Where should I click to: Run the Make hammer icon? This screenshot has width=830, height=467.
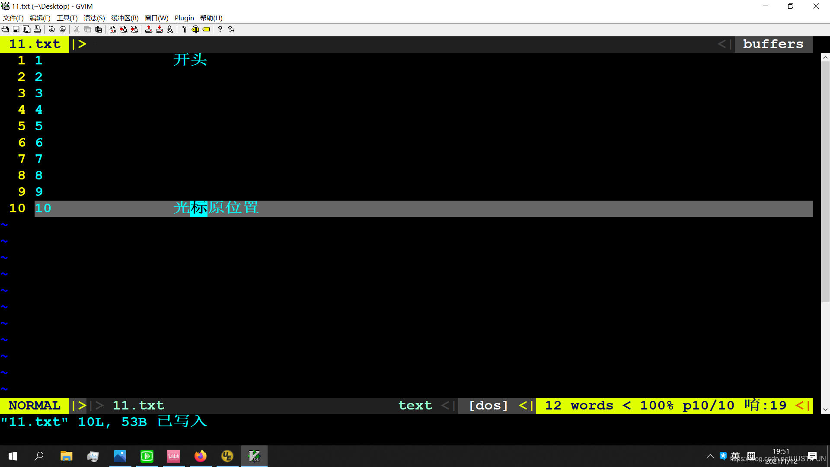click(x=185, y=29)
